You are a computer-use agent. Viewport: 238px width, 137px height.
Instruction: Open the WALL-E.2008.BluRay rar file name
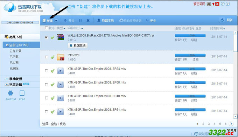(111, 35)
